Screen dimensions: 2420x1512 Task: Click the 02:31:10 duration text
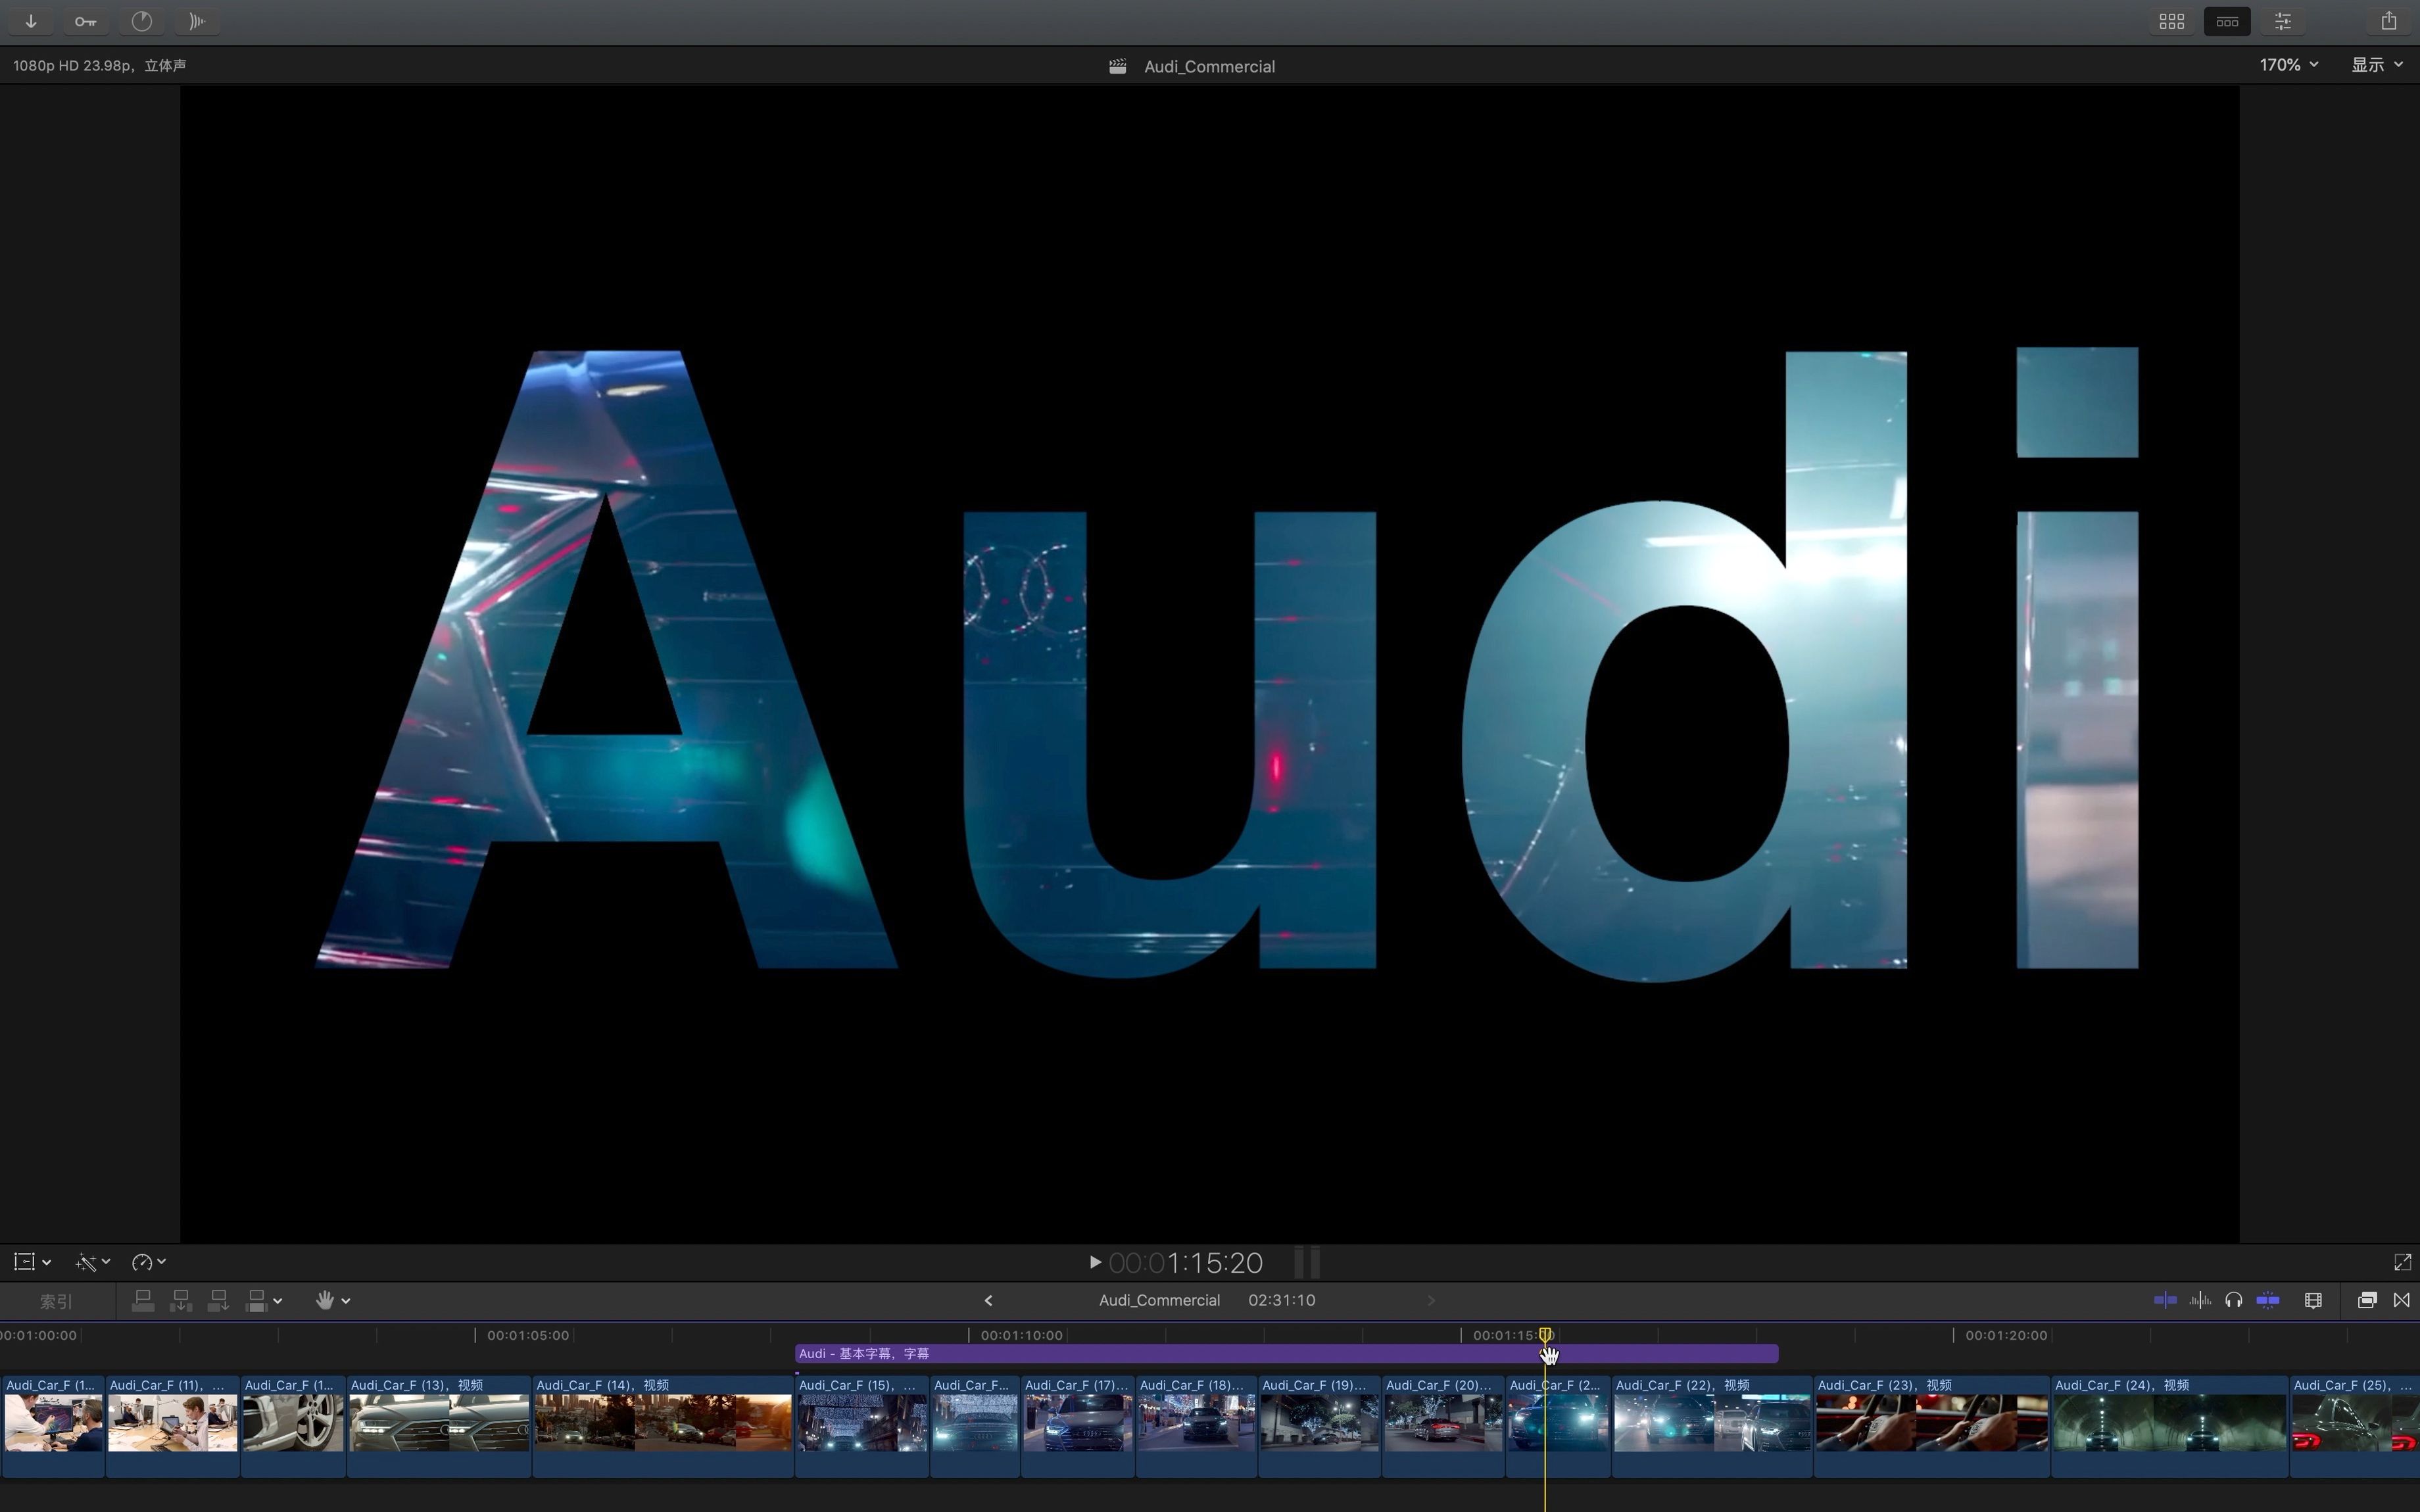1281,1300
